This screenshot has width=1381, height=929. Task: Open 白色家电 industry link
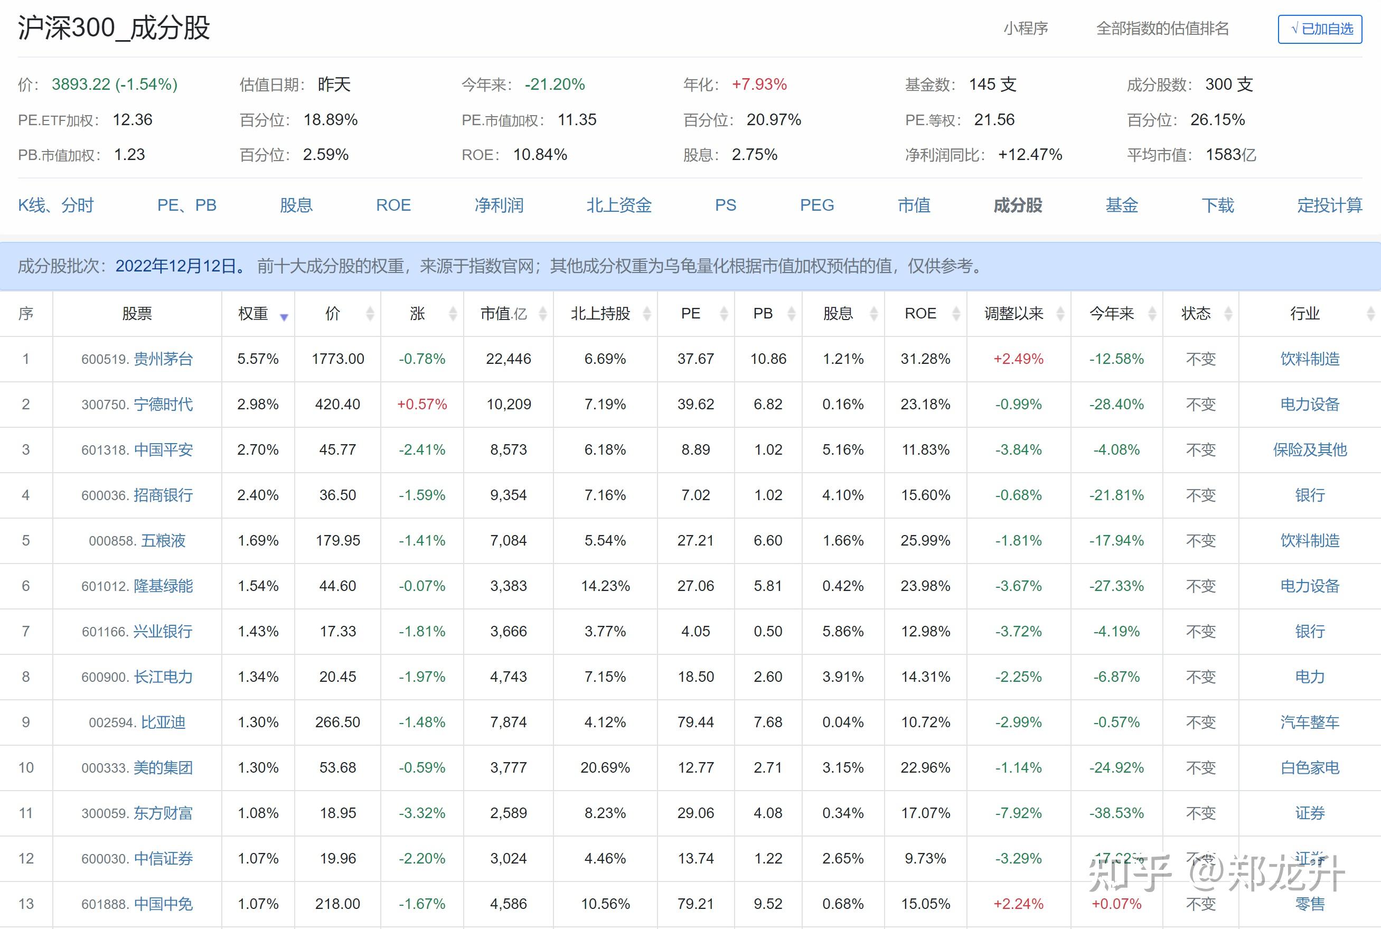pos(1310,768)
